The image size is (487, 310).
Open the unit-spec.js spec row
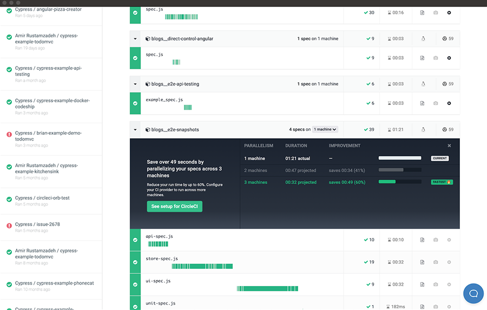tap(294, 303)
